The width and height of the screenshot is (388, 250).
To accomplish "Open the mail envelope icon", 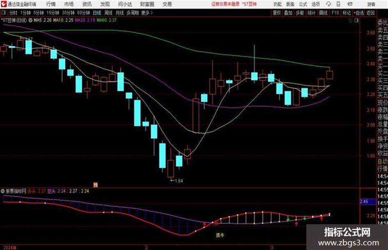I will click(x=350, y=4).
